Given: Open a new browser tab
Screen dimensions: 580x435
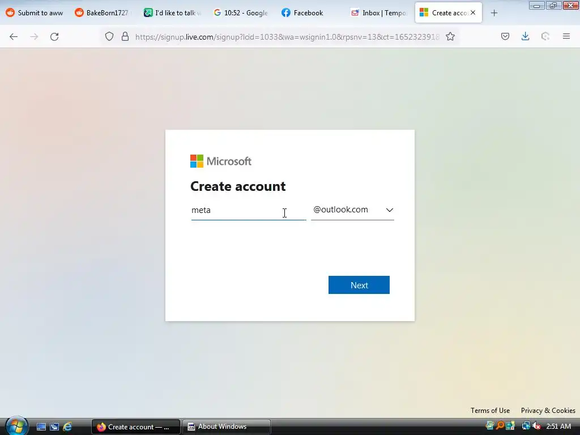Looking at the screenshot, I should (x=494, y=13).
